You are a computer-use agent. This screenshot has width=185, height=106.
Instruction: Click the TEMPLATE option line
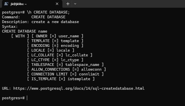55,41
